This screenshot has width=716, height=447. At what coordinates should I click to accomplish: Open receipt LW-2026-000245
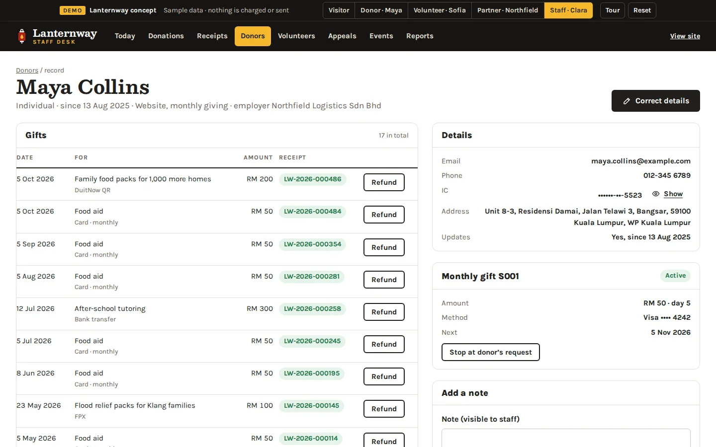pyautogui.click(x=312, y=341)
